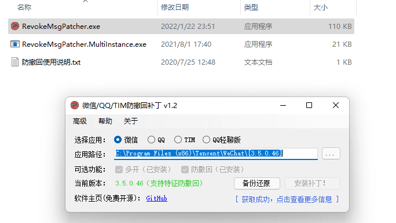Image resolution: width=396 pixels, height=223 pixels.
Task: Maximize the 防撤回补丁 window
Action: point(309,105)
